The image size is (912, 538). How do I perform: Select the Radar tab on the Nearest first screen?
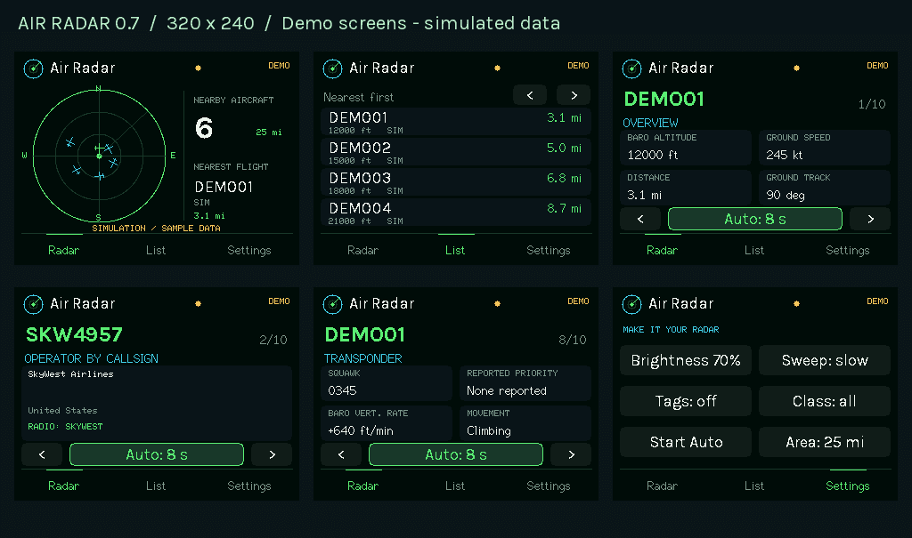pyautogui.click(x=363, y=251)
